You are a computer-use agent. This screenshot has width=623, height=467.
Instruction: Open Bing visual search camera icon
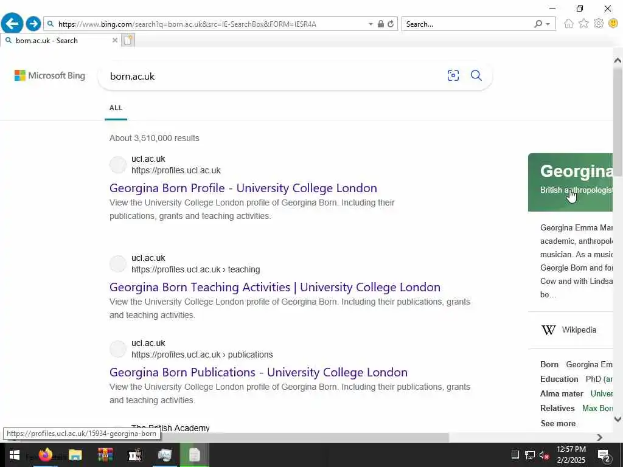[x=453, y=75]
